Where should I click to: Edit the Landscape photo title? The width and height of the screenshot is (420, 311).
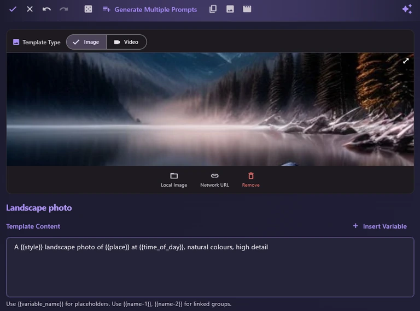point(39,208)
